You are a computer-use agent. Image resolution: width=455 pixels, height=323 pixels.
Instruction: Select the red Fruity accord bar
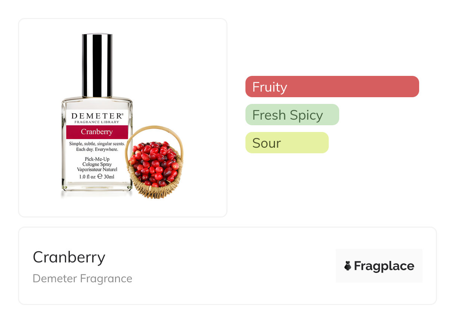pyautogui.click(x=332, y=87)
